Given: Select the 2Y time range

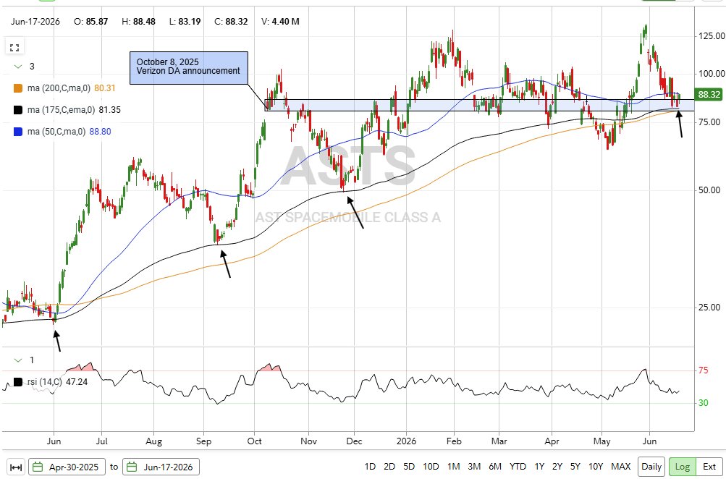Looking at the screenshot, I should pyautogui.click(x=557, y=467).
